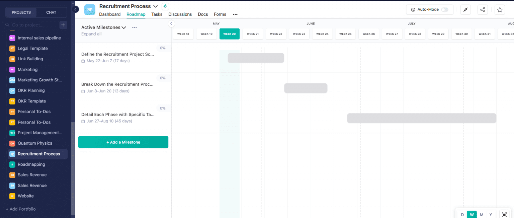The width and height of the screenshot is (514, 218).
Task: Click the RP project avatar icon
Action: [x=89, y=9]
